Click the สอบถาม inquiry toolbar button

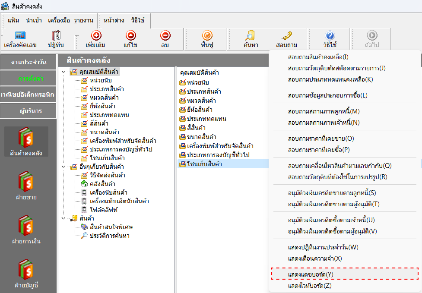click(287, 39)
